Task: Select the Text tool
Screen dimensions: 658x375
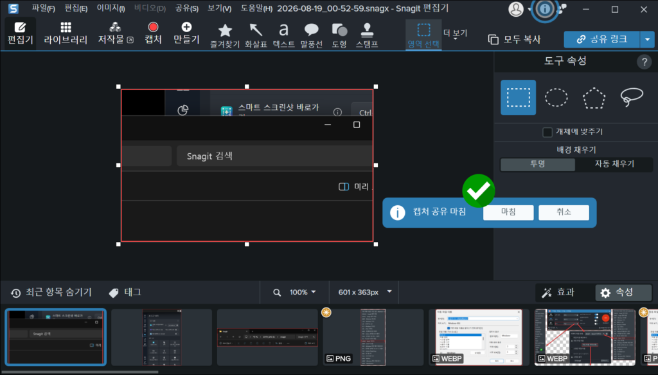Action: 283,35
